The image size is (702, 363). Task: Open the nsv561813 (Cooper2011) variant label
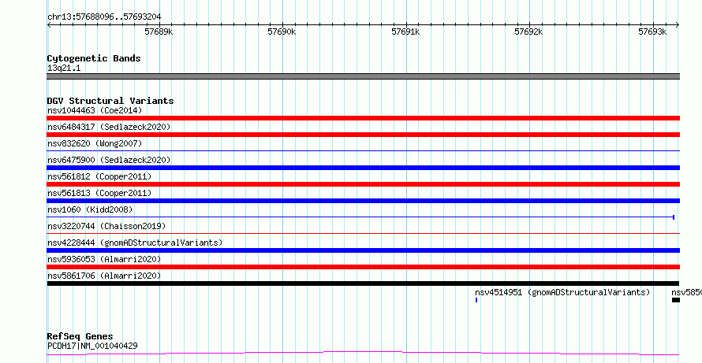tap(99, 193)
